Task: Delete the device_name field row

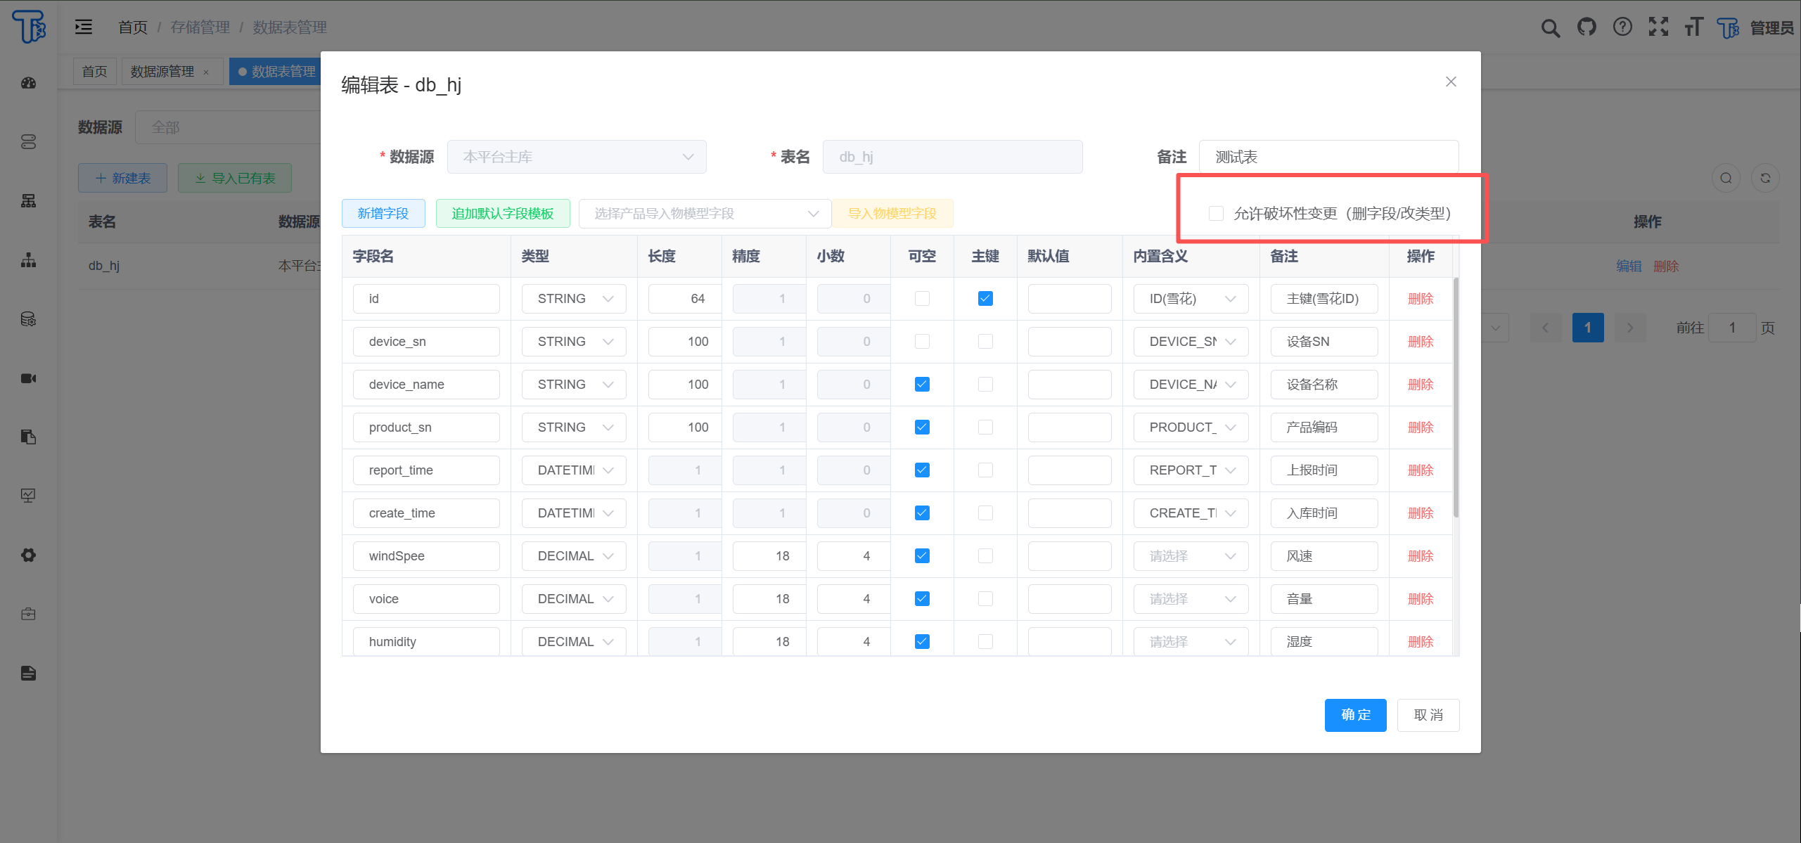Action: tap(1421, 385)
